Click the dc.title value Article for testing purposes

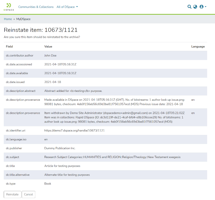(62, 166)
